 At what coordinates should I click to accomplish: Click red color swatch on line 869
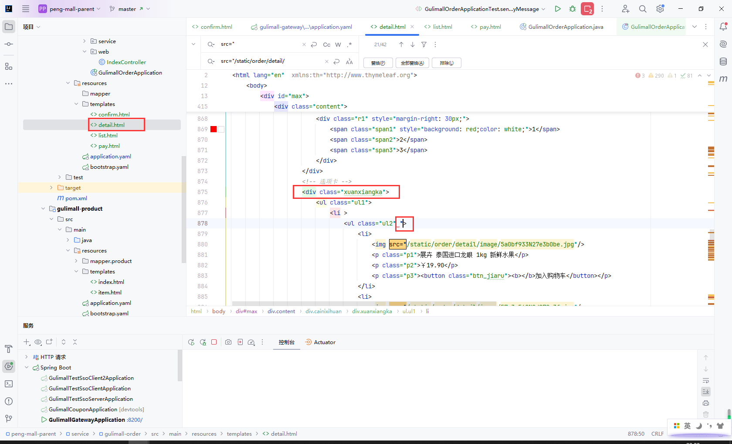click(213, 129)
